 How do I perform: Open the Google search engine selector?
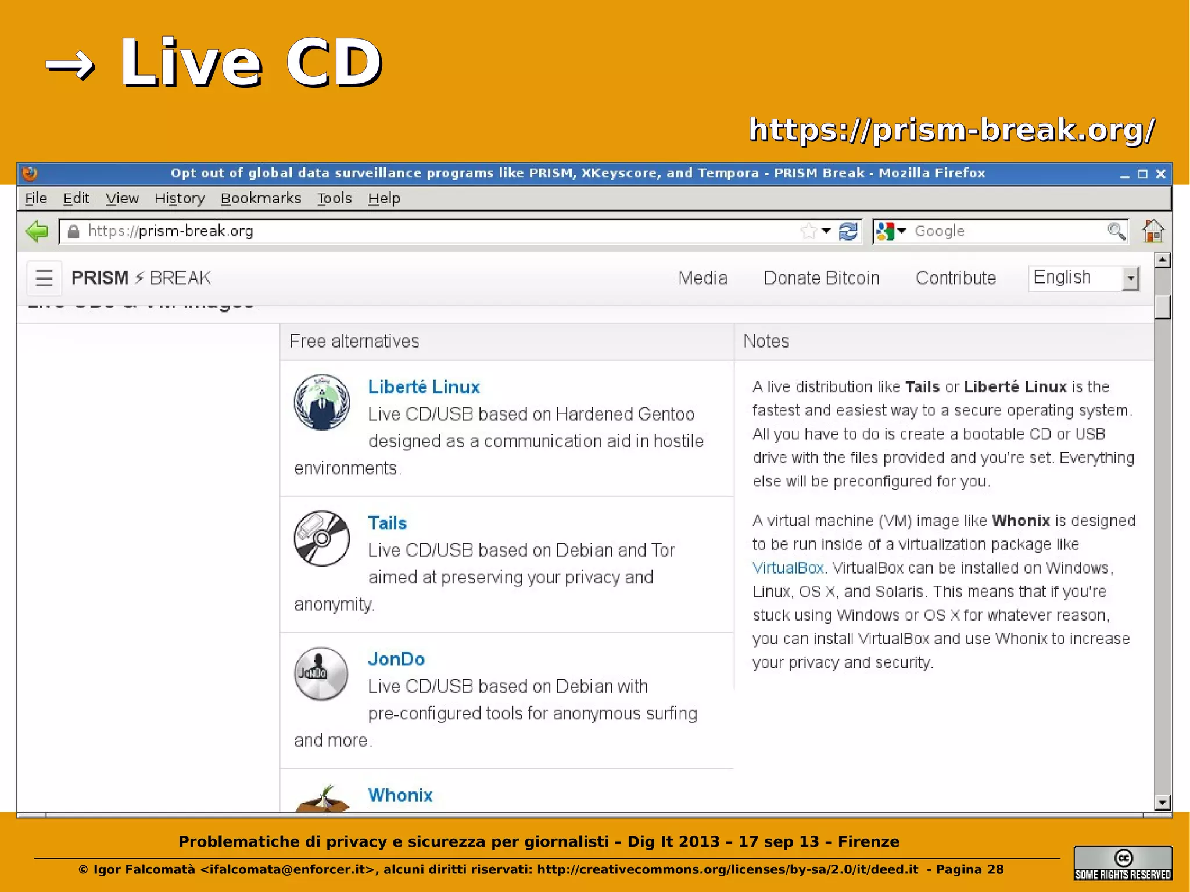point(891,231)
